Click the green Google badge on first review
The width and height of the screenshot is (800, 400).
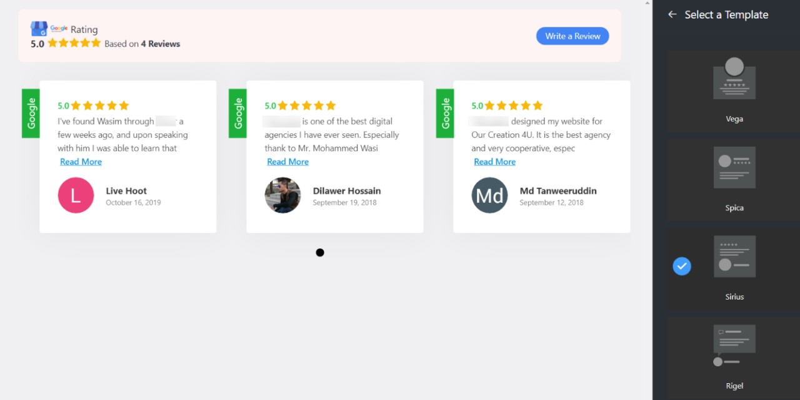(x=31, y=113)
